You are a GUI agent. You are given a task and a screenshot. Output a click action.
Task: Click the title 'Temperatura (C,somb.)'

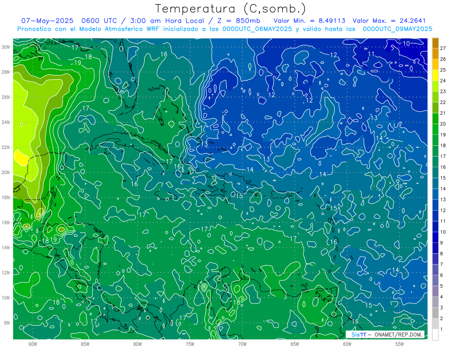pos(230,9)
